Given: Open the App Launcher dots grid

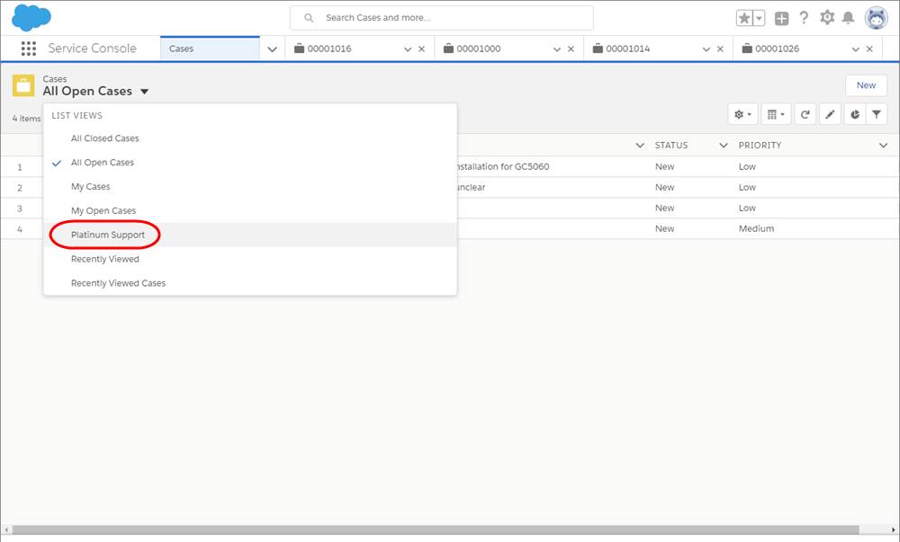Looking at the screenshot, I should pos(29,49).
